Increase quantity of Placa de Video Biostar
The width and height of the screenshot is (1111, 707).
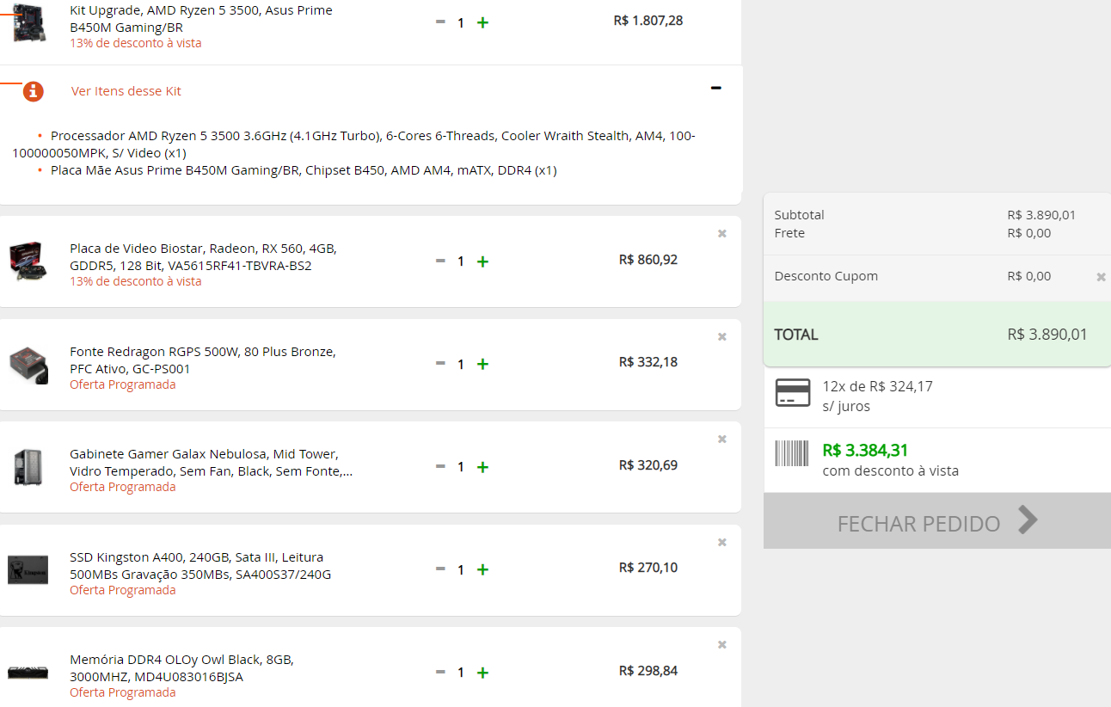coord(482,261)
